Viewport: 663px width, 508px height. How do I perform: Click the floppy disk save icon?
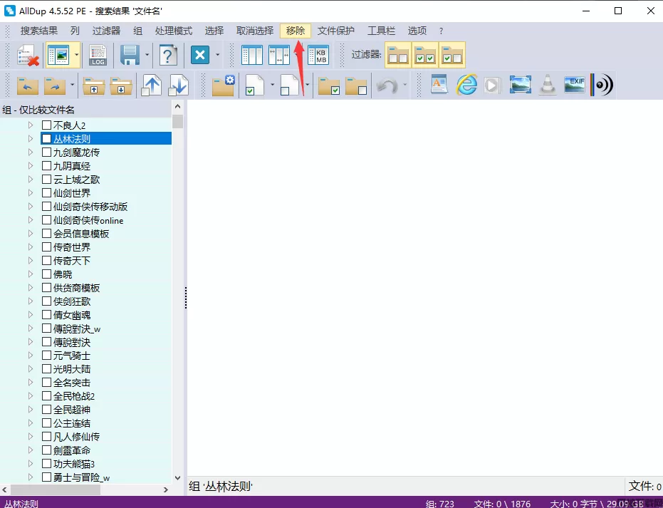(x=130, y=55)
